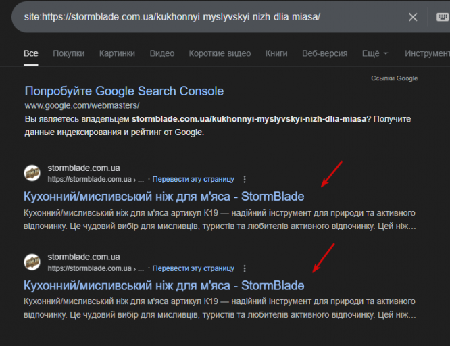
Task: Click the www.google.com/webmasters/ URL
Action: pyautogui.click(x=82, y=105)
